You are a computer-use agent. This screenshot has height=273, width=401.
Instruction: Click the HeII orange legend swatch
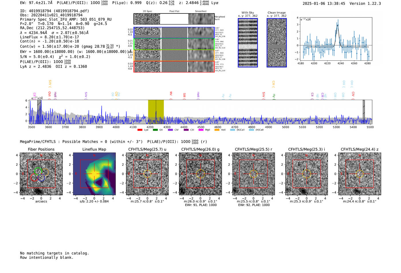pyautogui.click(x=217, y=130)
